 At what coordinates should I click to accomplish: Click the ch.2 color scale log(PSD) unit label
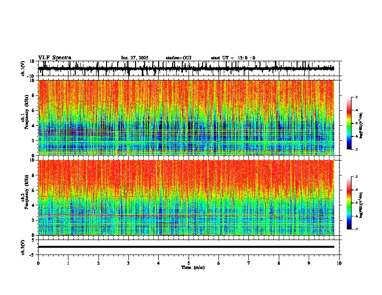(361, 205)
